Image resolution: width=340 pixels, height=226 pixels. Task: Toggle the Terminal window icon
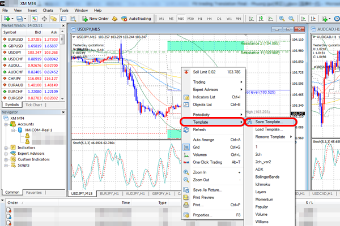[x=63, y=19]
